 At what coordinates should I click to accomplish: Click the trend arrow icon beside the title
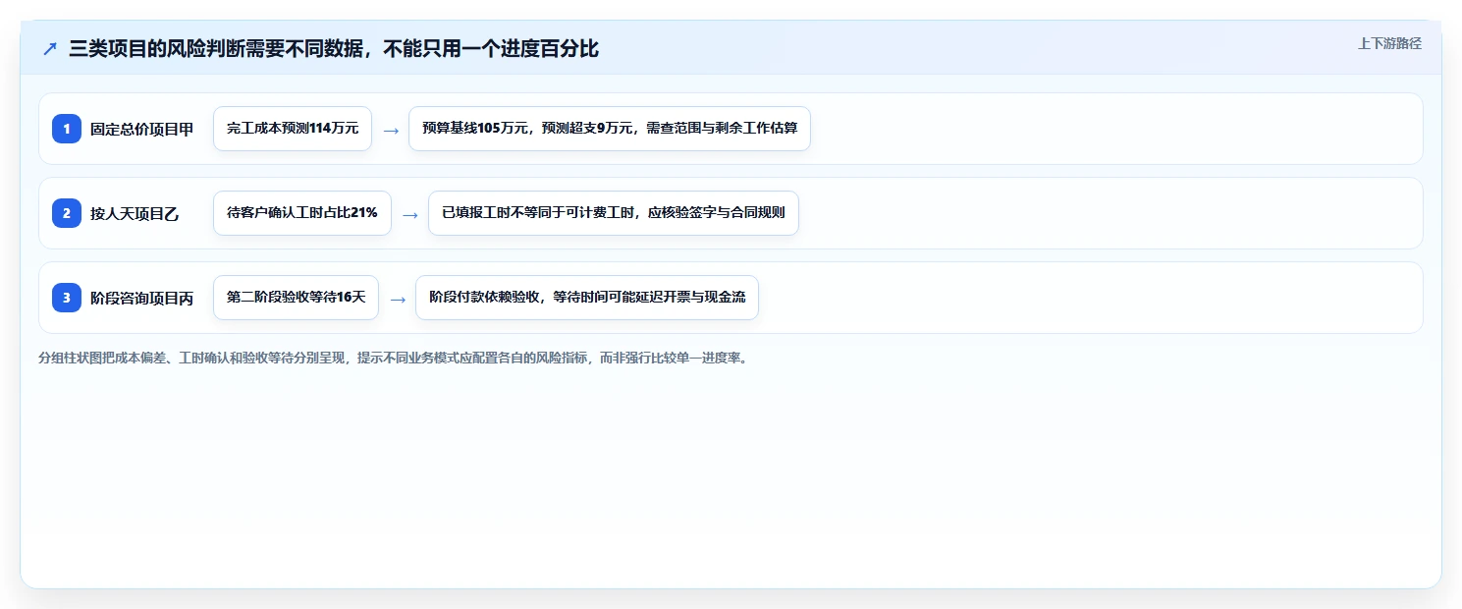[50, 49]
